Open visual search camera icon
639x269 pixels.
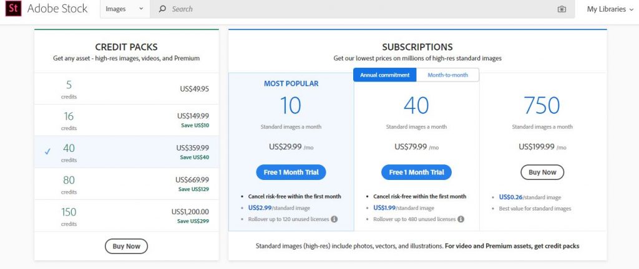562,9
